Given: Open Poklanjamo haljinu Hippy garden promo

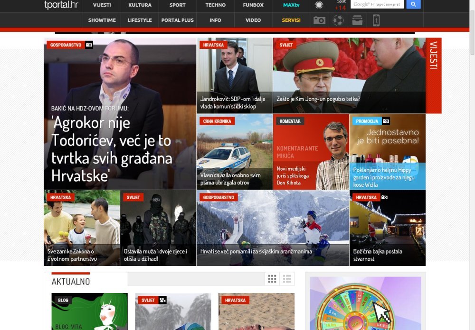Looking at the screenshot, I should (388, 152).
